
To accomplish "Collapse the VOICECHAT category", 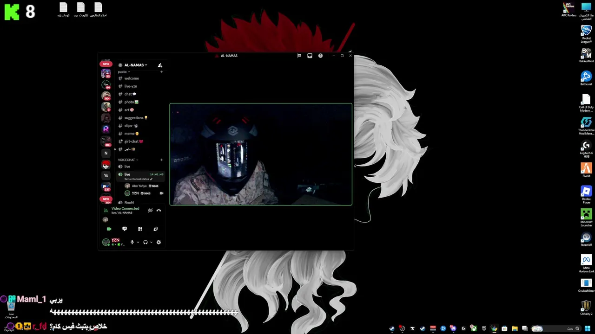I will click(128, 160).
